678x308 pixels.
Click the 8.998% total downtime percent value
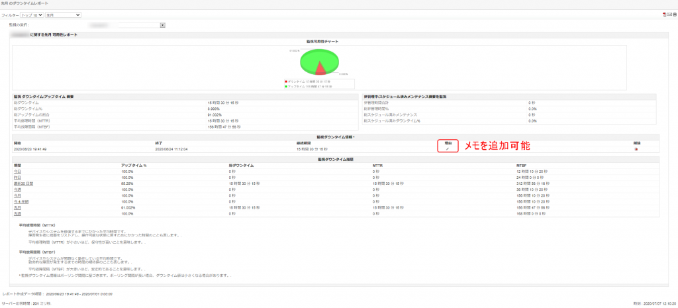point(214,109)
